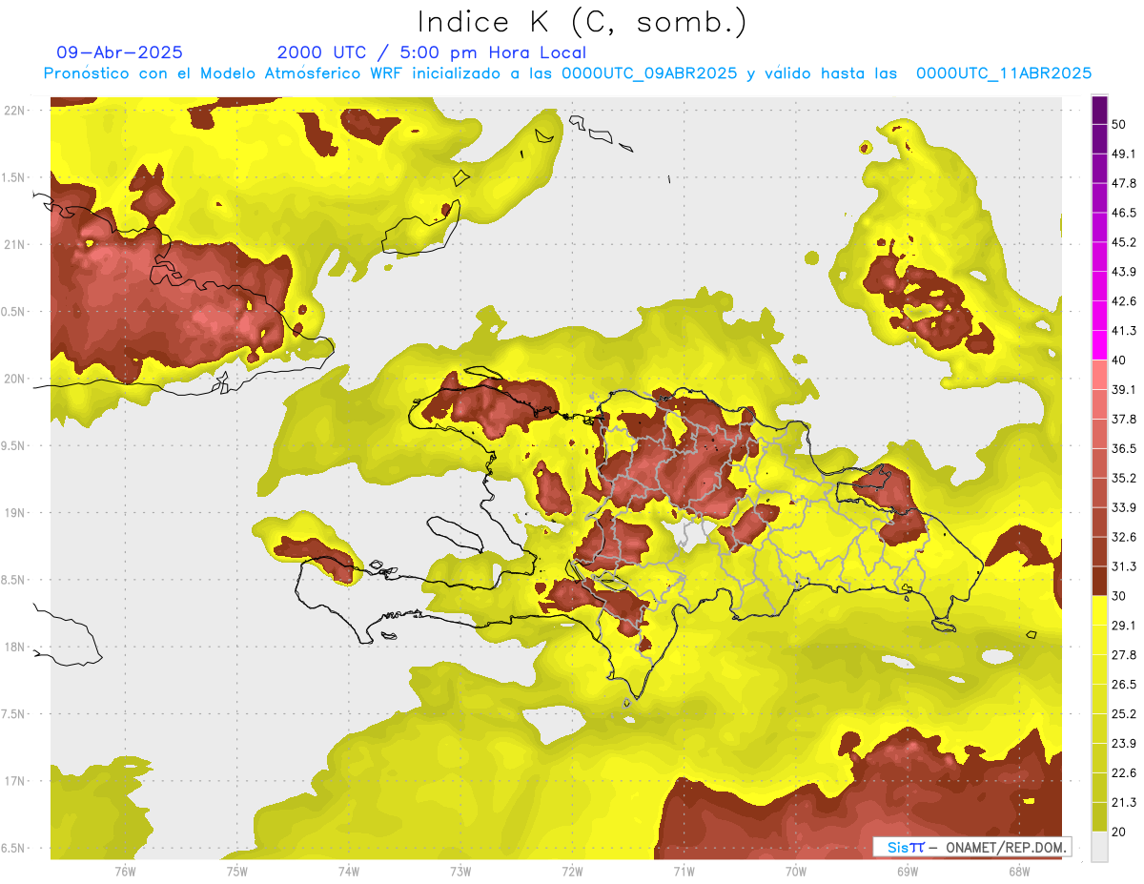Screen dimensions: 1144x884
Task: Click the "30" colorbar value
Action: tap(1119, 596)
